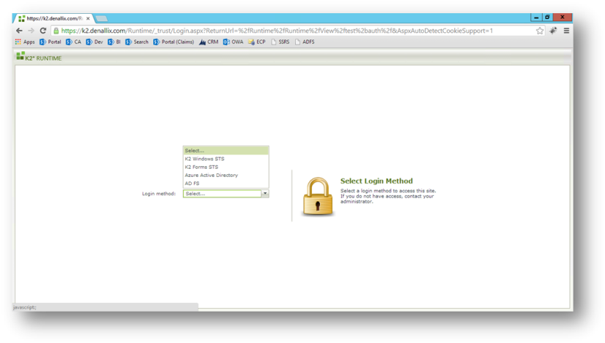Click the address bar URL

pyautogui.click(x=277, y=31)
